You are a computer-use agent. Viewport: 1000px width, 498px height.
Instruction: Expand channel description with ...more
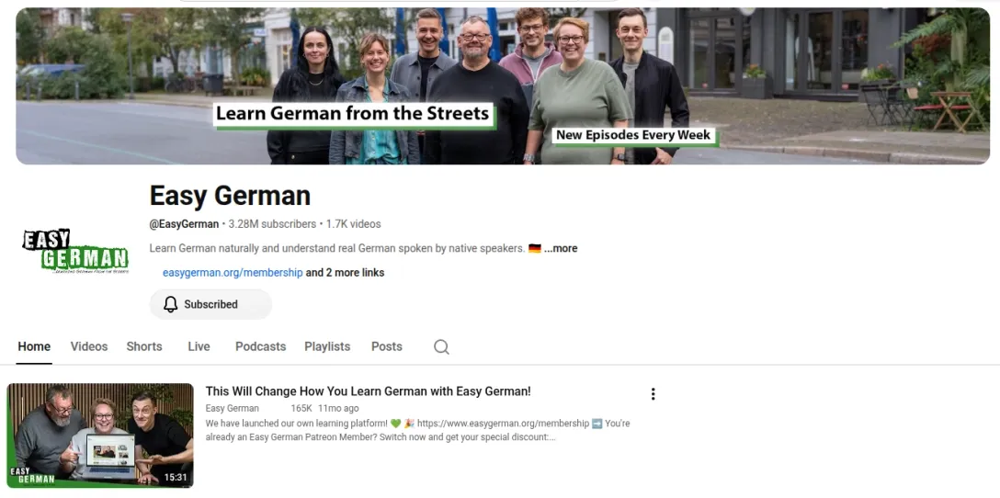point(561,249)
